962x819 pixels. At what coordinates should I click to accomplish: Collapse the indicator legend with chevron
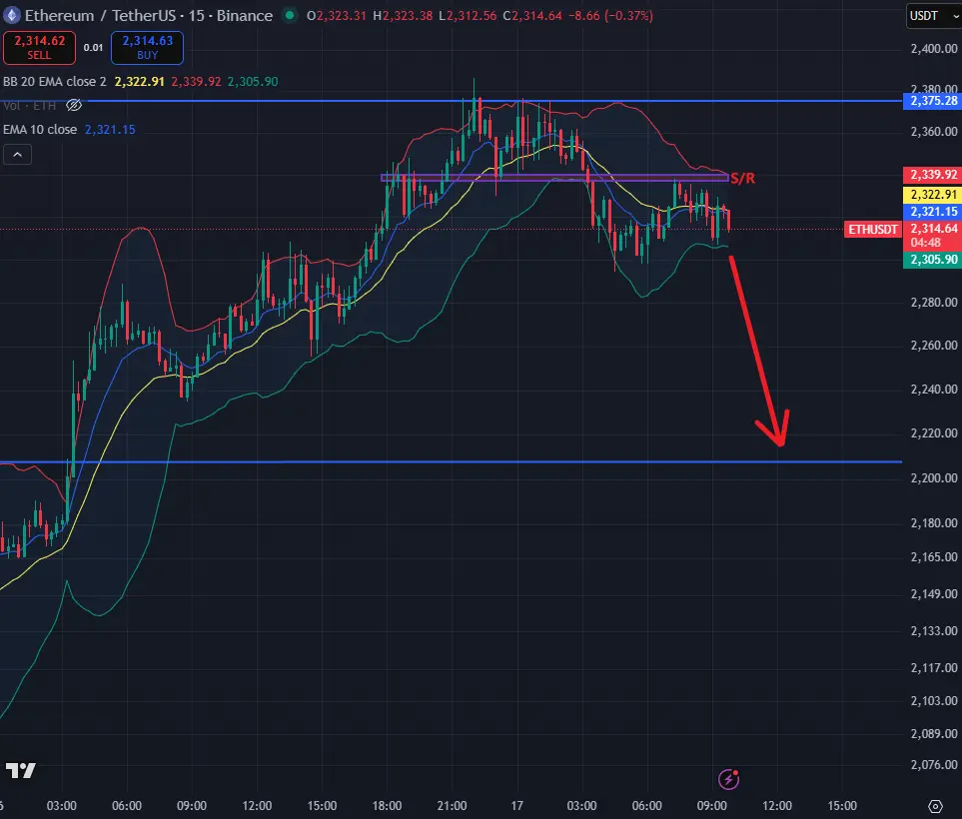(x=18, y=154)
